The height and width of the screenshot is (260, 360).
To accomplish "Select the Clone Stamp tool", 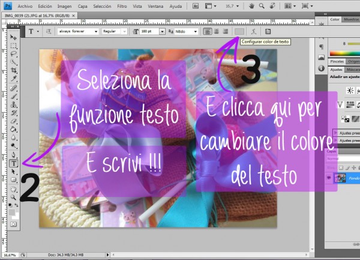I will pyautogui.click(x=13, y=104).
